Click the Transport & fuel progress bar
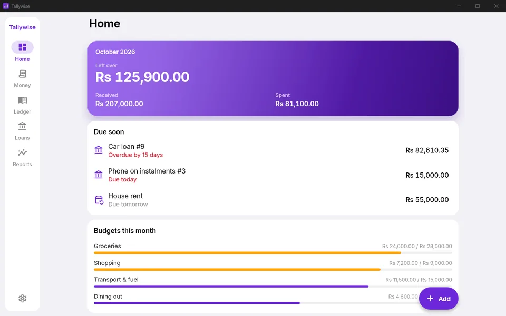The image size is (506, 316). (x=273, y=287)
